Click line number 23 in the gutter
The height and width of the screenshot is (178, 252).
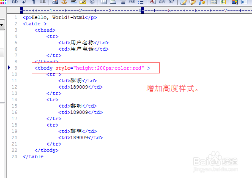click(14, 156)
